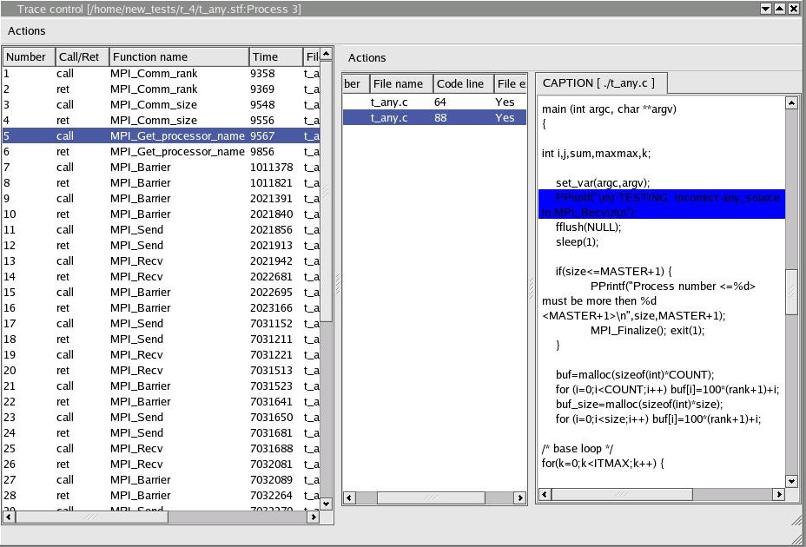Click the trace list scroll-down arrow

point(327,503)
